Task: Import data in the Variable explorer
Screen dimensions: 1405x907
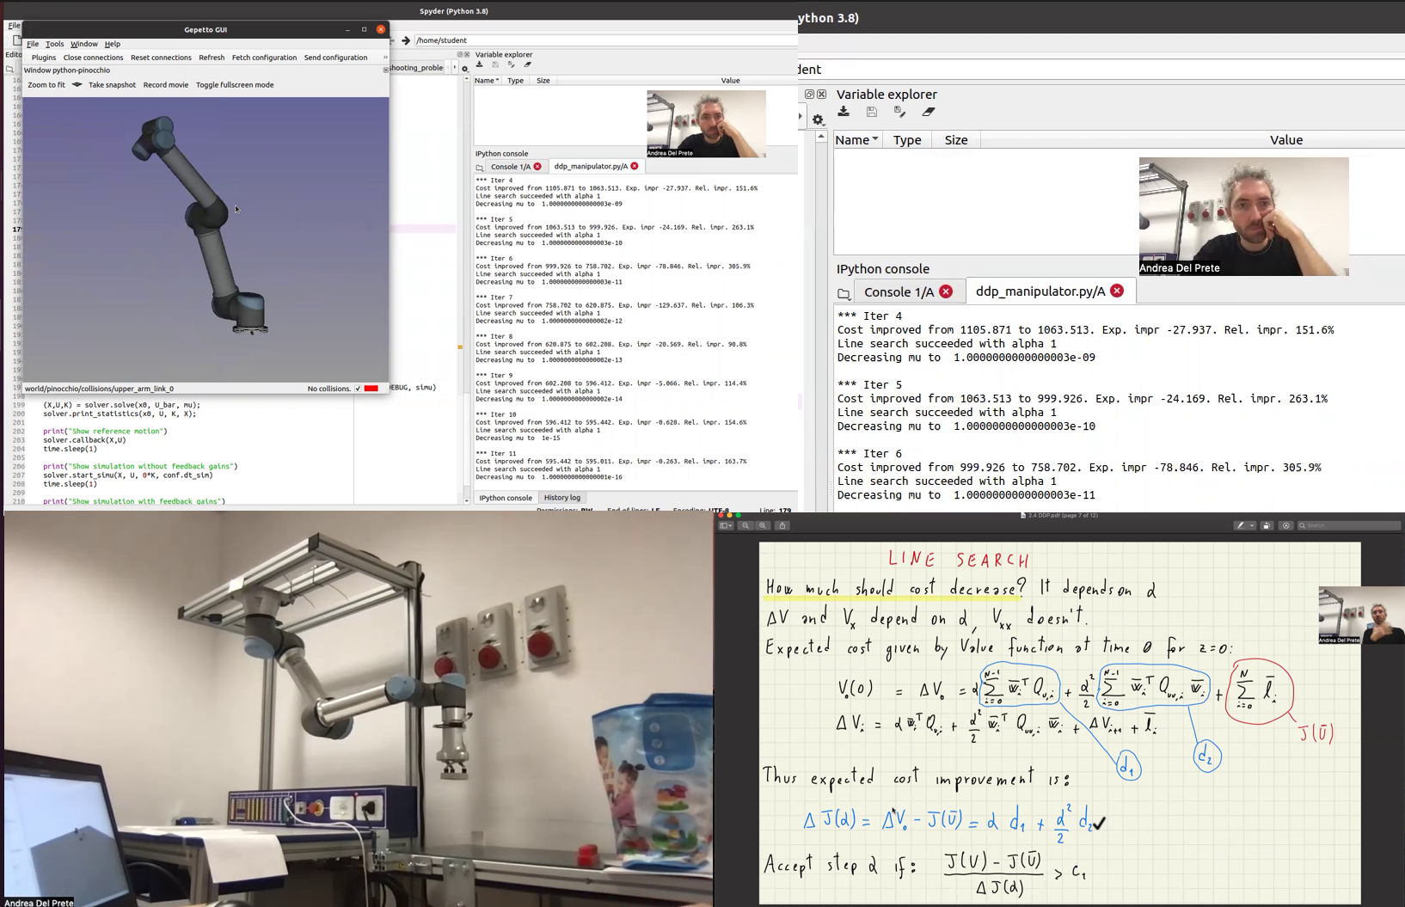Action: coord(844,112)
